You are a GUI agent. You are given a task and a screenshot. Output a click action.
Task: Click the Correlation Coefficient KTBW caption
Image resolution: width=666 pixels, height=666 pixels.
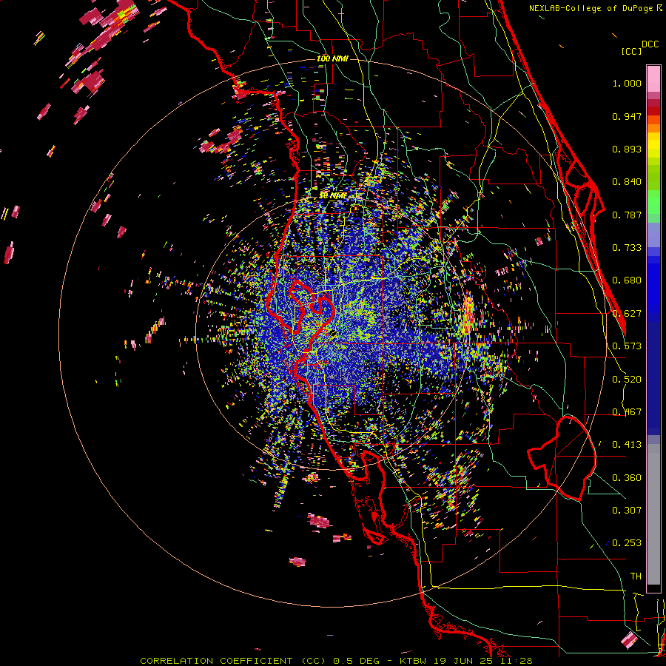click(336, 661)
